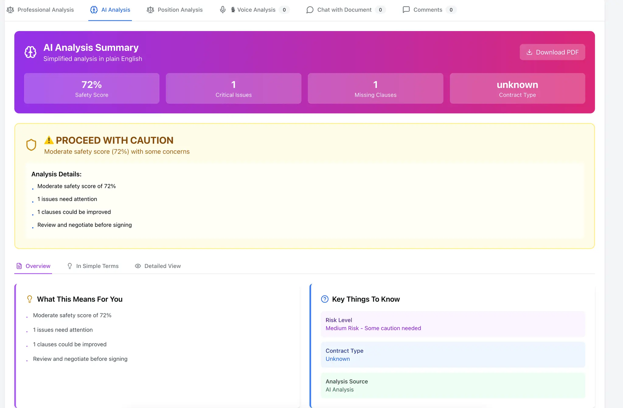The height and width of the screenshot is (408, 623).
Task: Click the microphone icon beside Voice Analysis
Action: (x=223, y=10)
